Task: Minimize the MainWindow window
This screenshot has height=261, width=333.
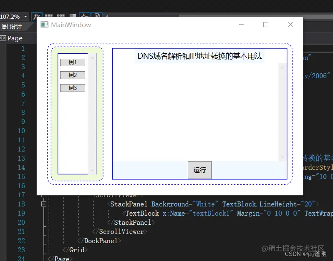Action: (242, 25)
